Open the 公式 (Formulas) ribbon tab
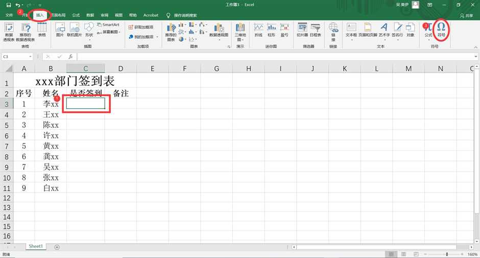Viewport: 480px width, 258px height. (76, 15)
